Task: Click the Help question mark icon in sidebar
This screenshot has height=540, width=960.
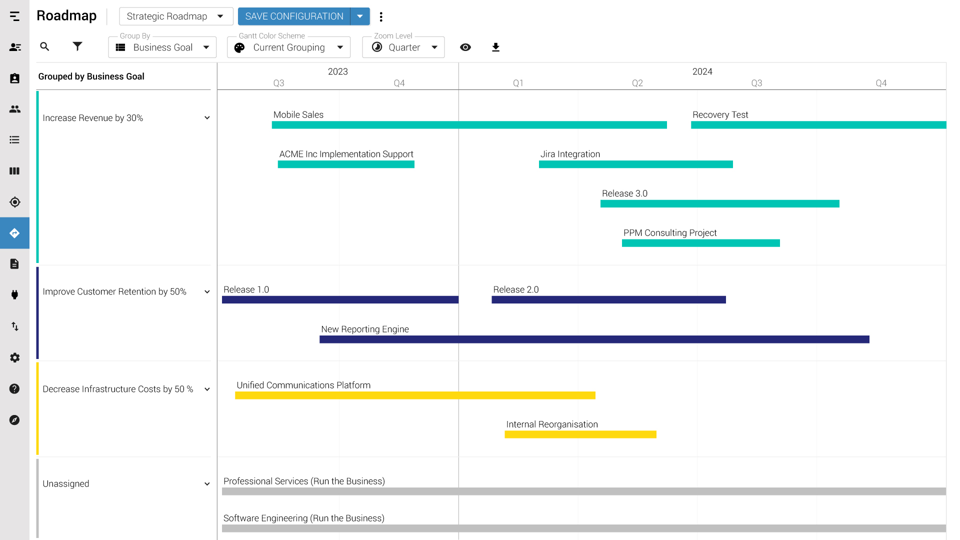Action: 14,389
